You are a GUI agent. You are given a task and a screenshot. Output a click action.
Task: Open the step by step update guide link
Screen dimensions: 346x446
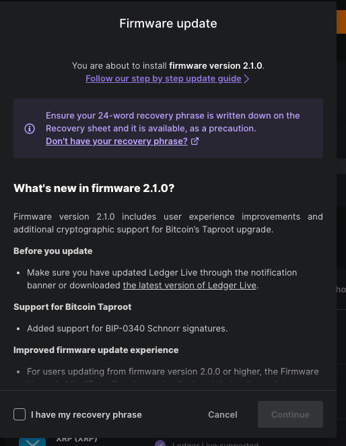tap(164, 79)
